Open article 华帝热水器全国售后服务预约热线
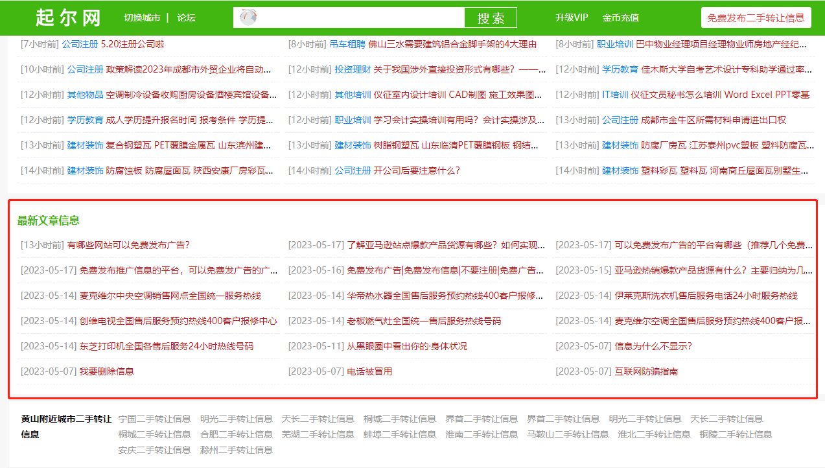This screenshot has height=468, width=825. coord(445,296)
